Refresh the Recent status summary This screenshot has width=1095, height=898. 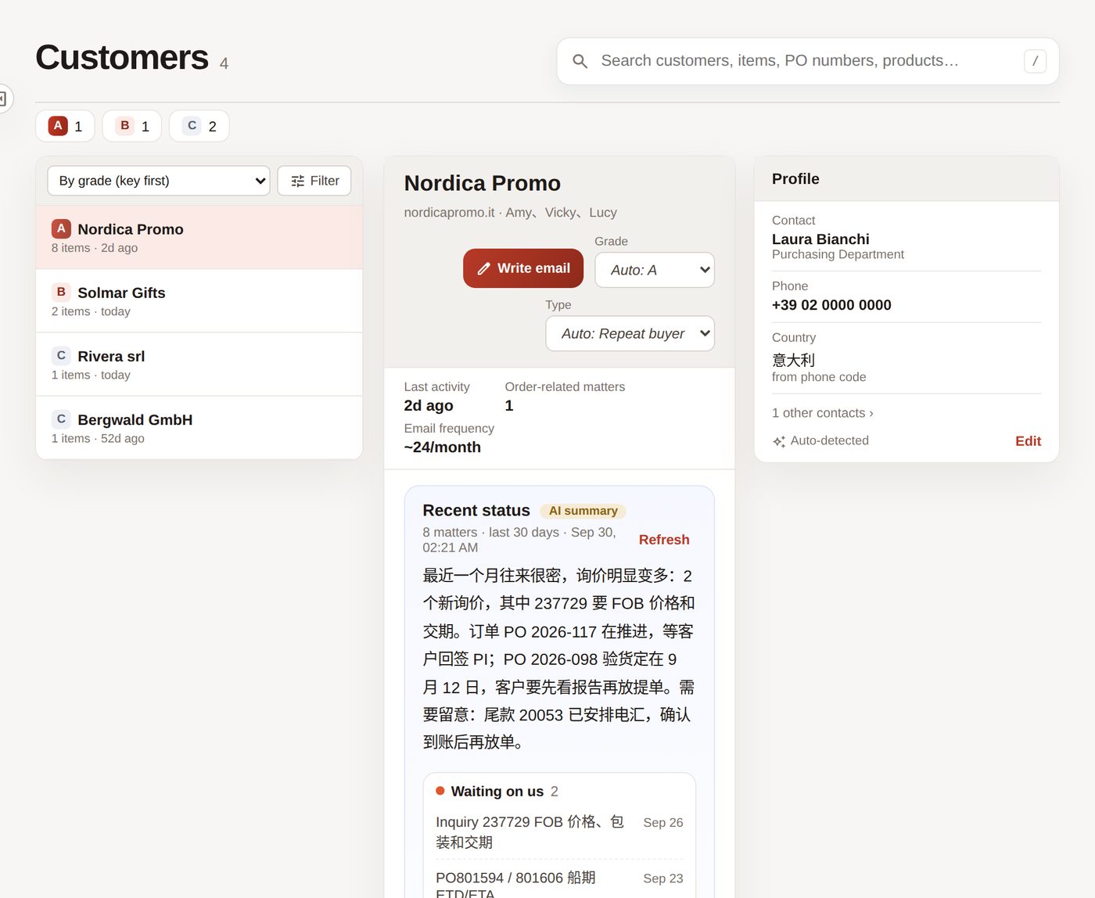point(664,540)
